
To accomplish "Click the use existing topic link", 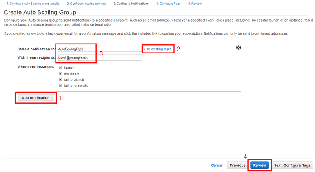I will (x=157, y=49).
